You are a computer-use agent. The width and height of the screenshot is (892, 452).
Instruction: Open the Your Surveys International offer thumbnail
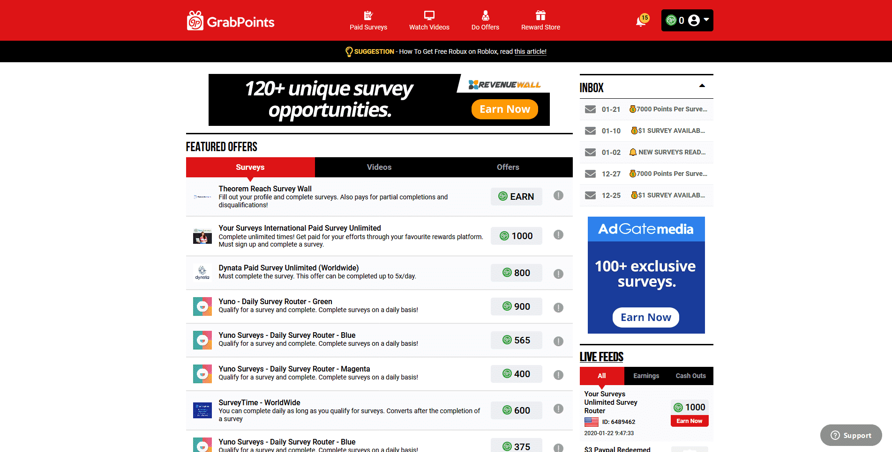tap(202, 236)
